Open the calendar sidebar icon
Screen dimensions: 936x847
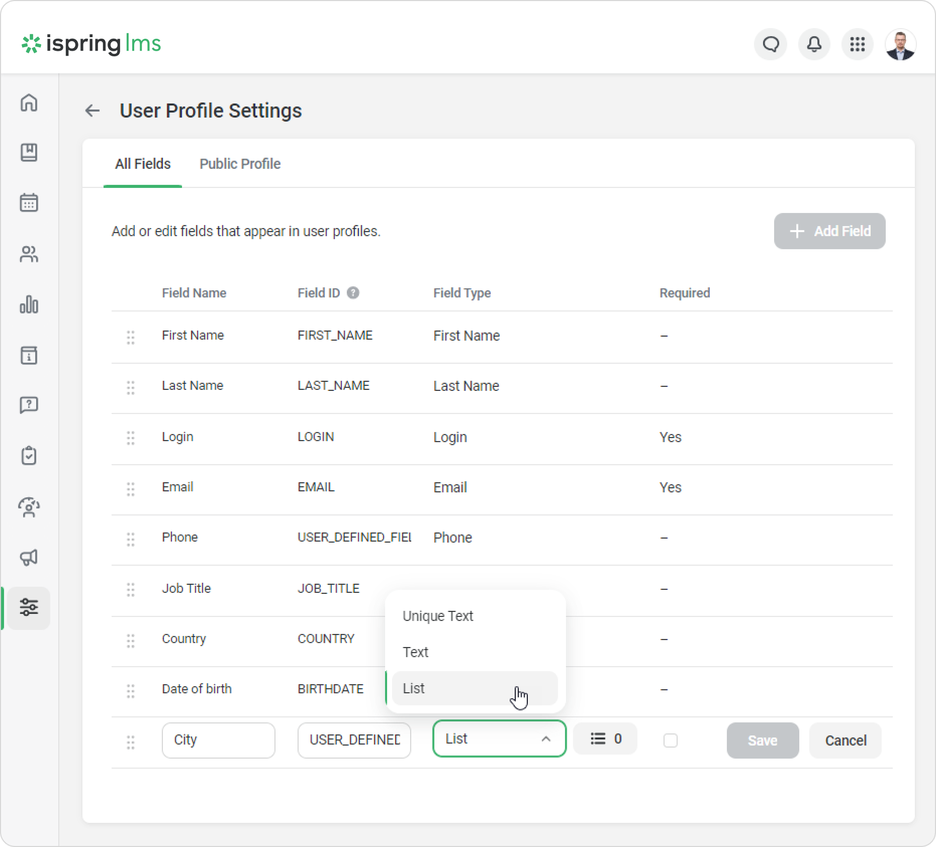tap(29, 203)
